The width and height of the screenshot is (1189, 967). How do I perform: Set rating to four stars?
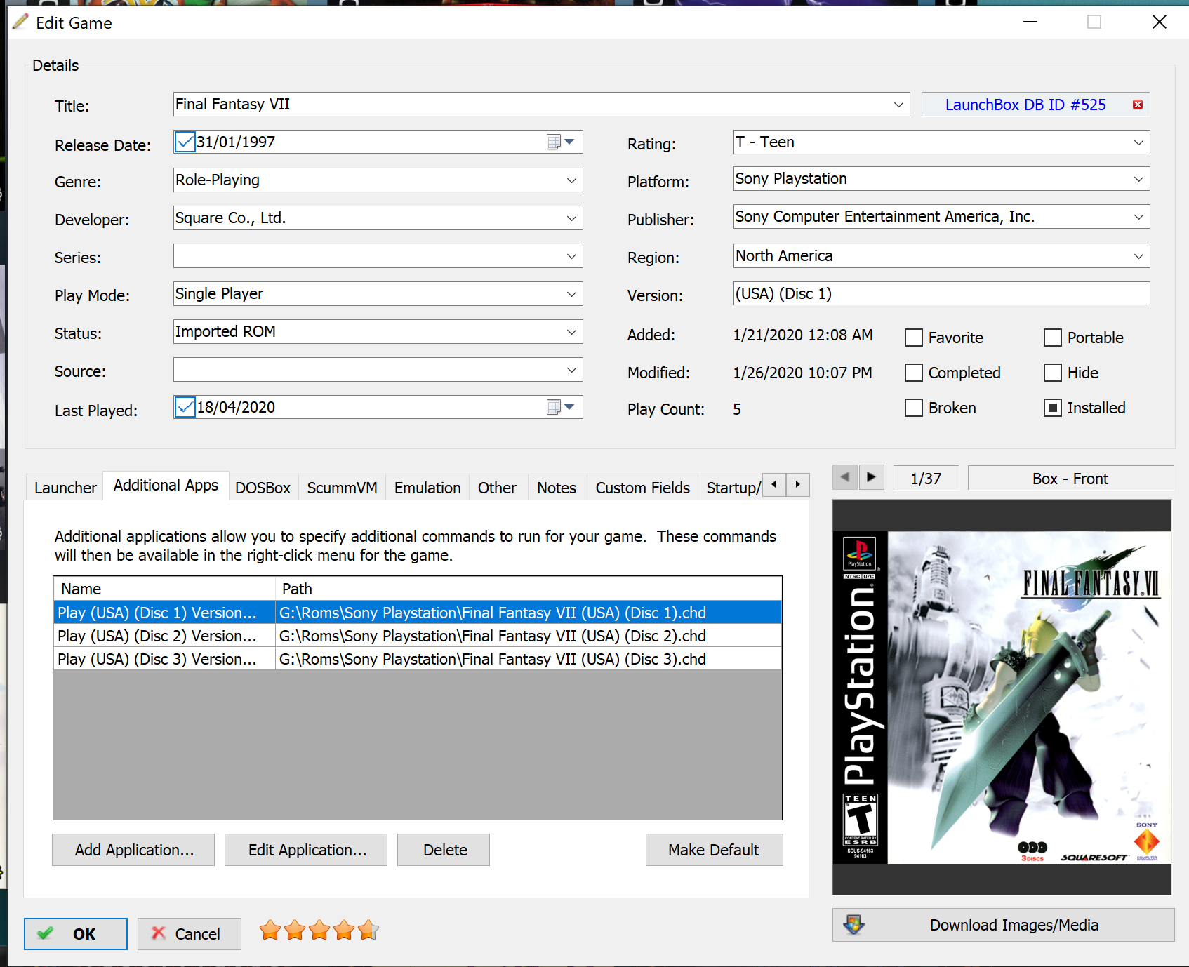pos(344,931)
